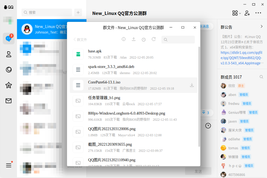Viewport: 267px width, 178px height.
Task: Click the 群成员 1017 header
Action: (x=231, y=77)
